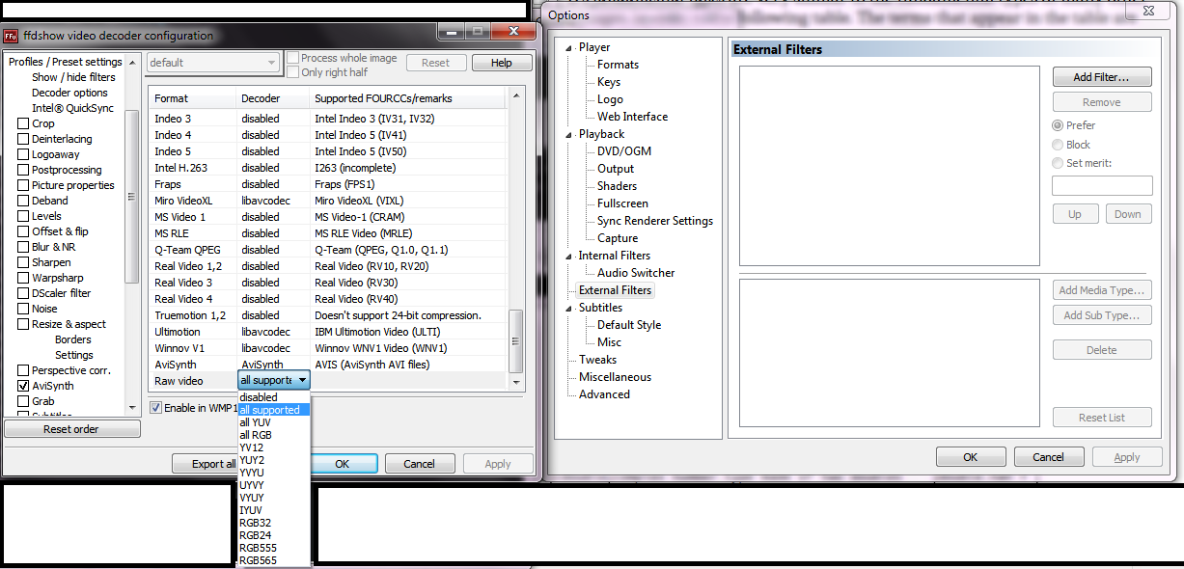Click the Decoder column header

click(273, 98)
